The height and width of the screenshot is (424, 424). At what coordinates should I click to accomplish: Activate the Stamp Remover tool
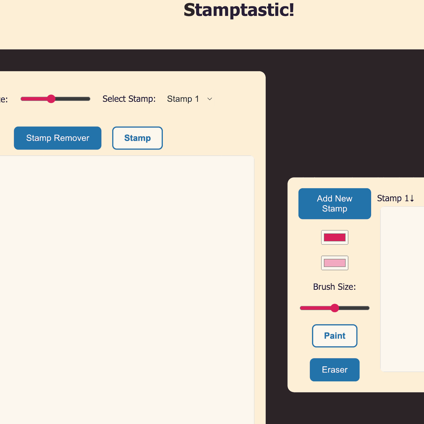coord(58,138)
